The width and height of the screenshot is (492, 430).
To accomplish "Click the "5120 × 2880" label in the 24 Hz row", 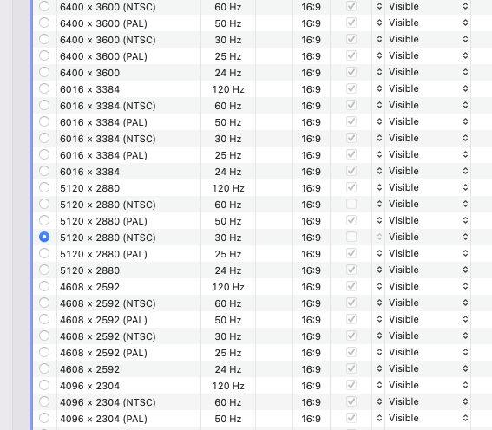I will [x=89, y=270].
